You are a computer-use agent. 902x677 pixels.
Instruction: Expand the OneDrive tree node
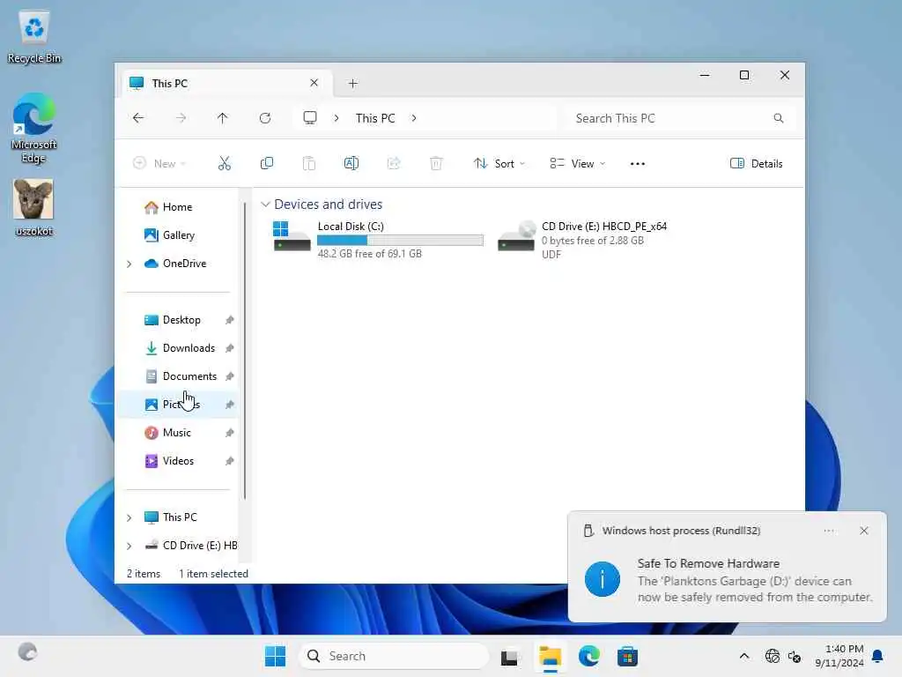click(x=129, y=264)
